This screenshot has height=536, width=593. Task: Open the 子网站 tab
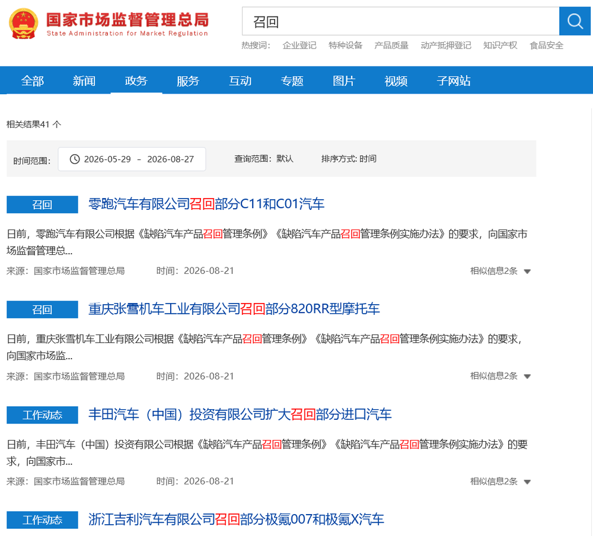click(454, 81)
